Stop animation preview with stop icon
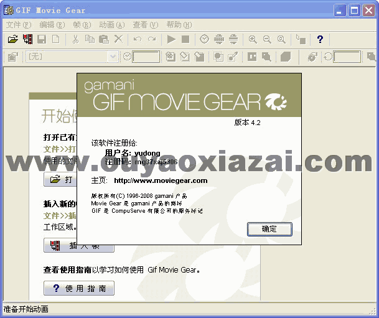Image resolution: width=379 pixels, height=318 pixels. click(x=185, y=39)
